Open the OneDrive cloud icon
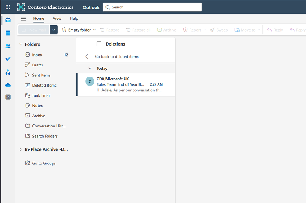This screenshot has height=203, width=306. [x=8, y=85]
